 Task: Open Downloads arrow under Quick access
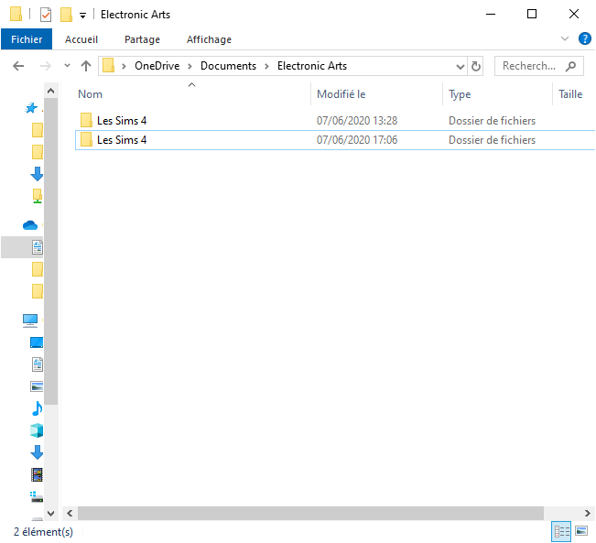click(37, 174)
